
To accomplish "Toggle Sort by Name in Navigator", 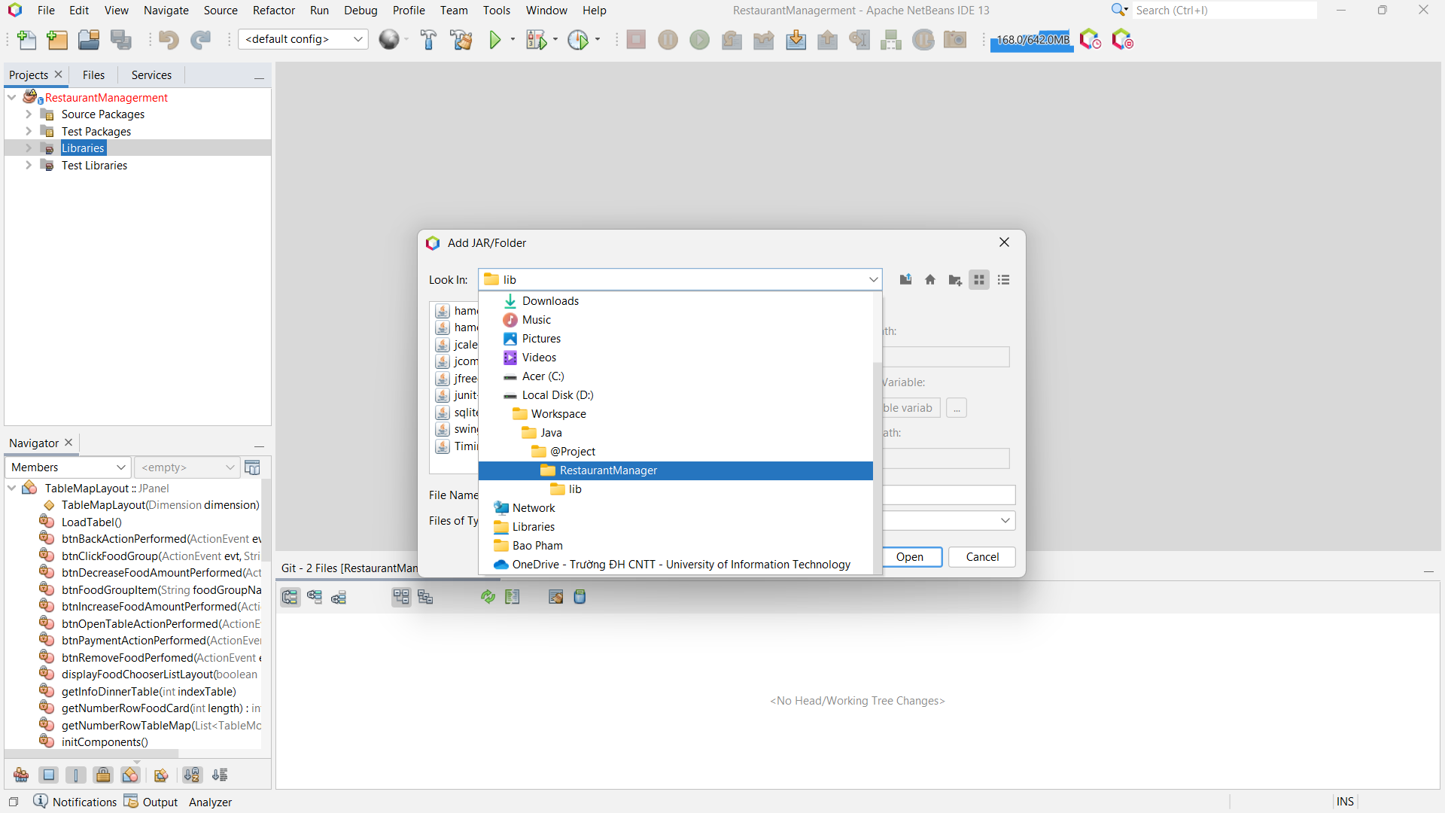I will pyautogui.click(x=192, y=775).
